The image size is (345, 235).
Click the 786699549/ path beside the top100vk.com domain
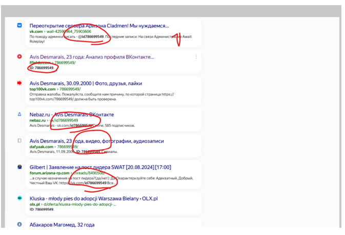pyautogui.click(x=70, y=89)
